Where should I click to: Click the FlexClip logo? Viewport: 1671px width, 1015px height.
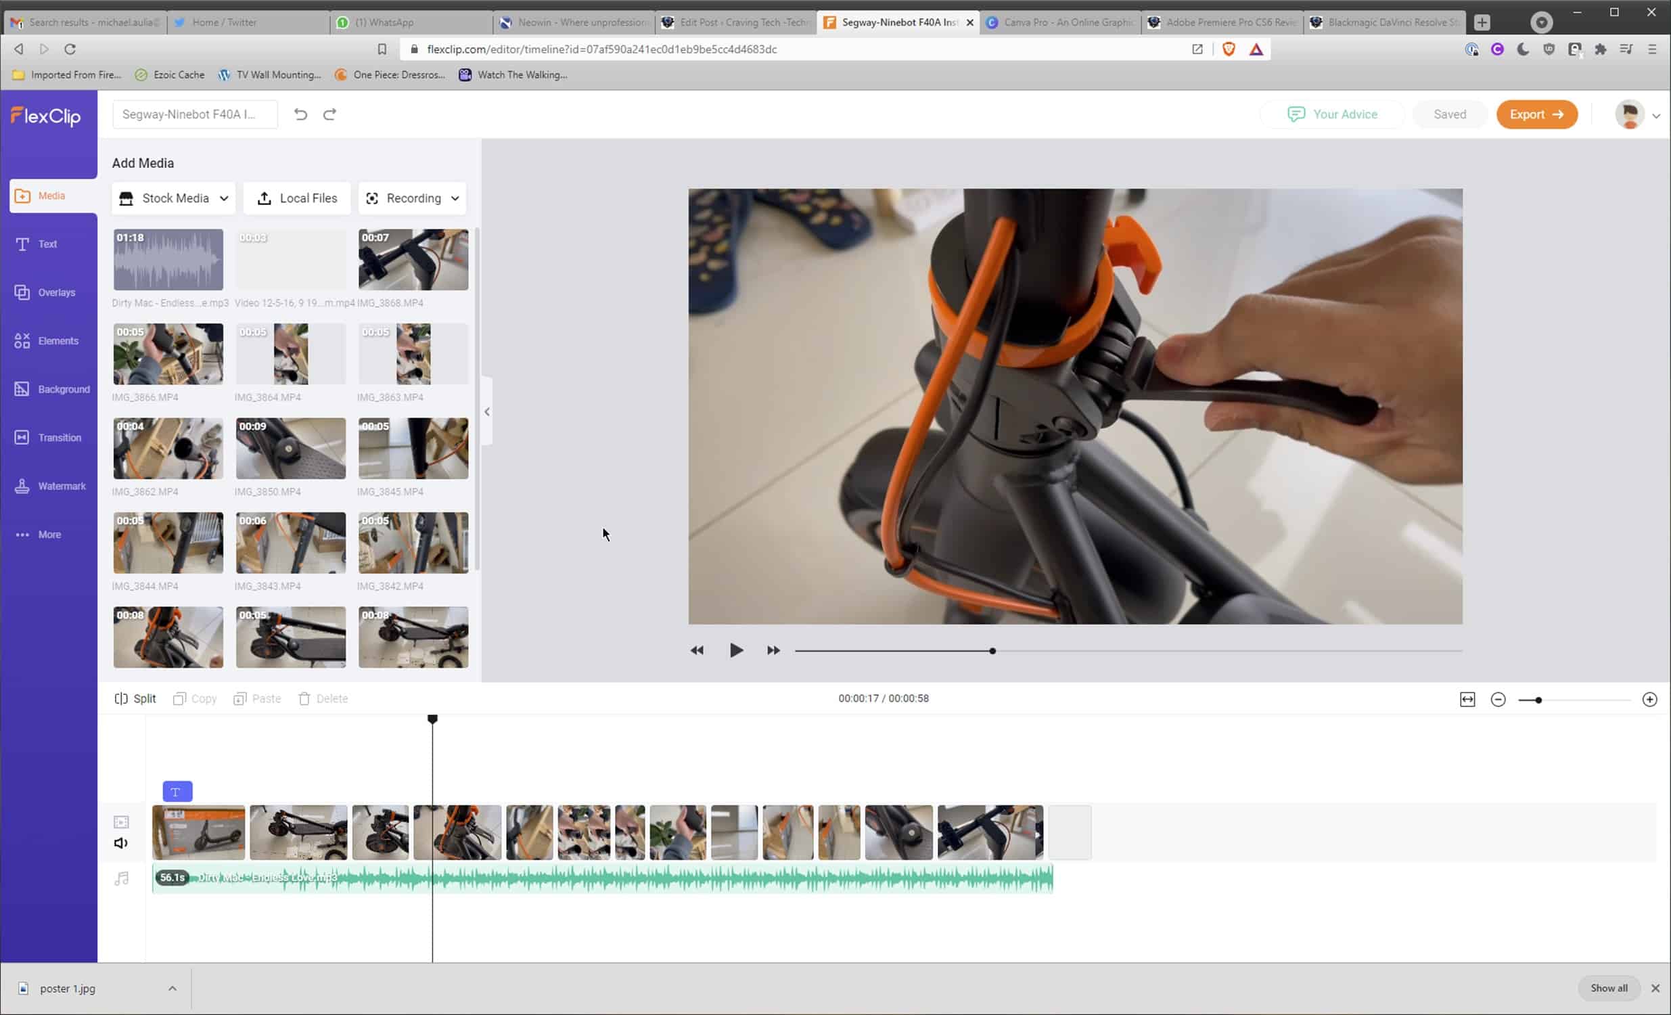click(46, 116)
